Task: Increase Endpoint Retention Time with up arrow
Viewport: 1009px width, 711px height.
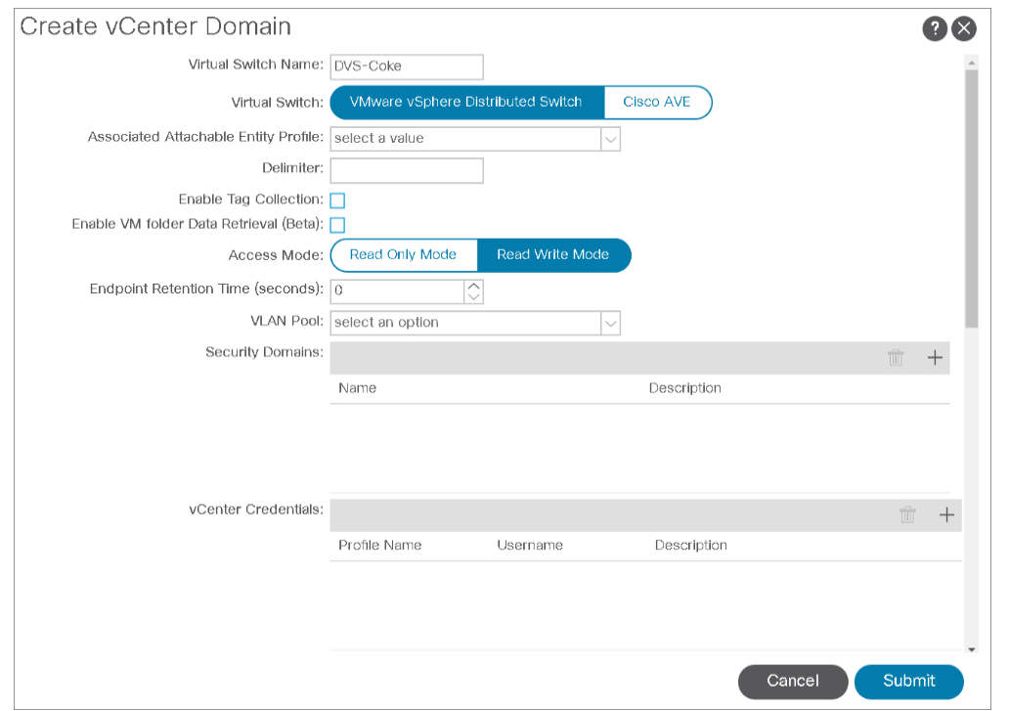Action: pos(474,286)
